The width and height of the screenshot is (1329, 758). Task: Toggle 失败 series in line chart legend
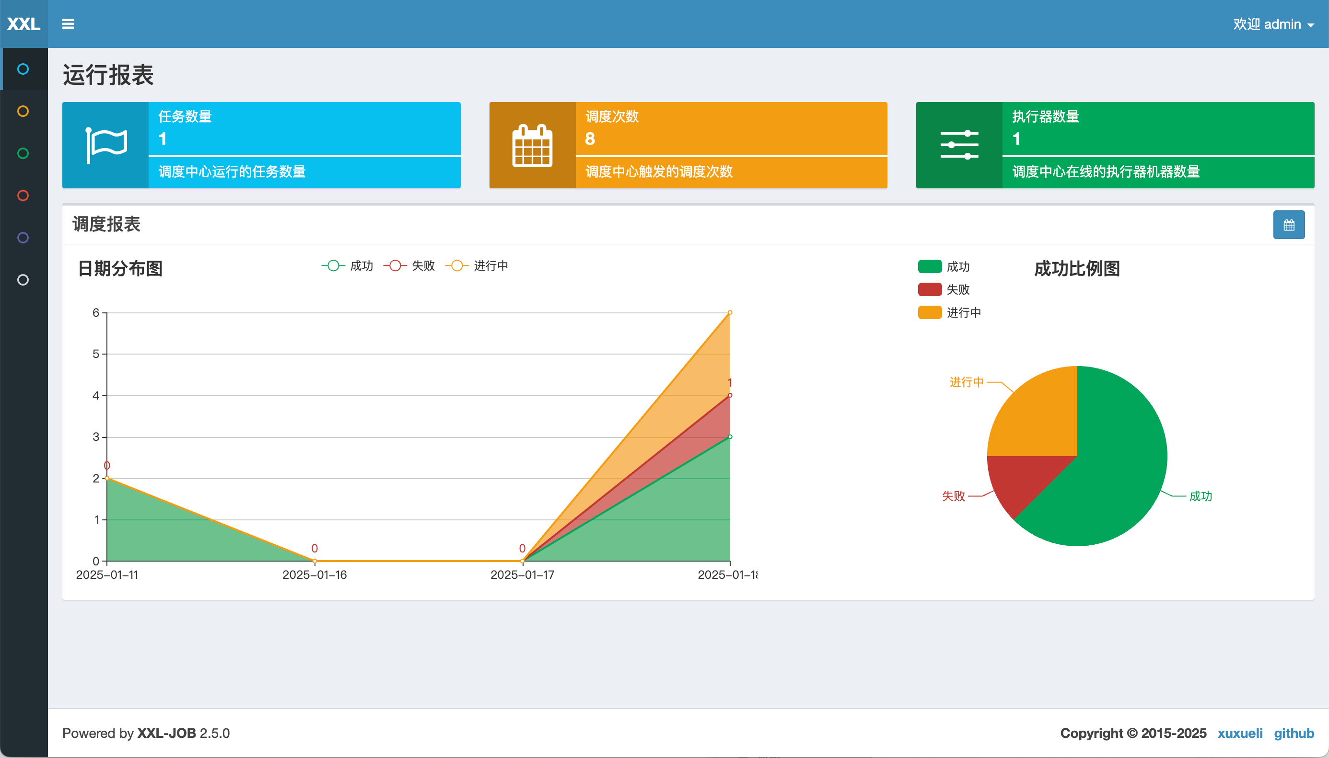click(x=409, y=265)
